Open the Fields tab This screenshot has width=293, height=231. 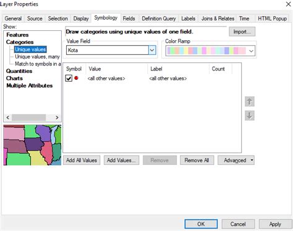[x=129, y=19]
